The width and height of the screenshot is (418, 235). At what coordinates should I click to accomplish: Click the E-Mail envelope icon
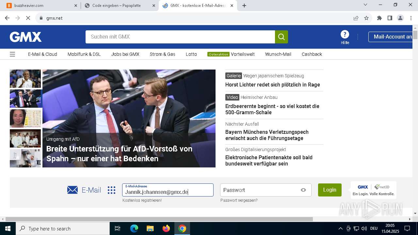72,190
